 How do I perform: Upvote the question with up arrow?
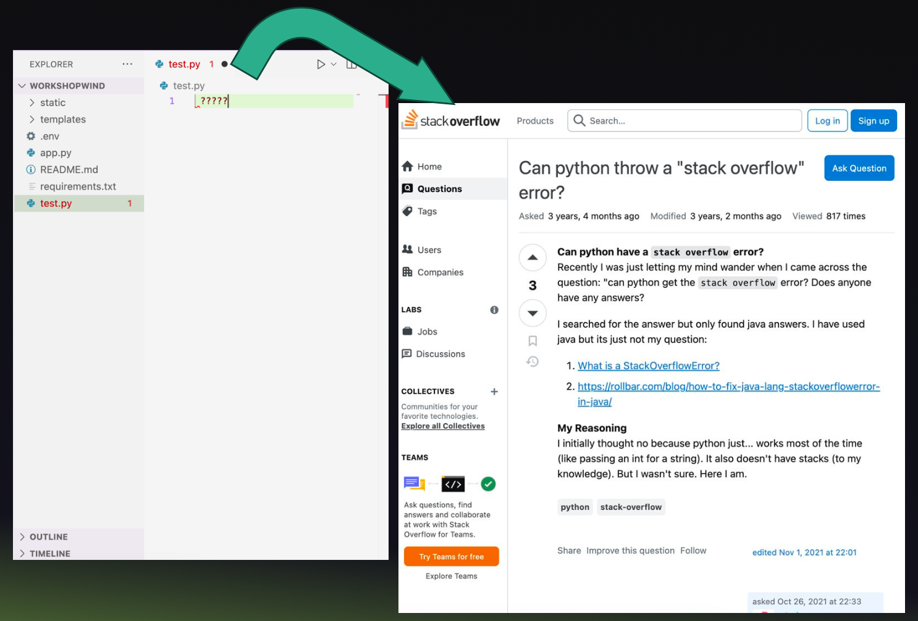coord(533,257)
